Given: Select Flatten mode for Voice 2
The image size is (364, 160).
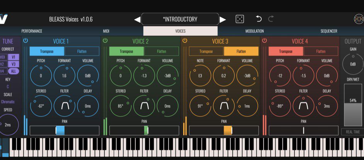Looking at the screenshot, I should (162, 51).
